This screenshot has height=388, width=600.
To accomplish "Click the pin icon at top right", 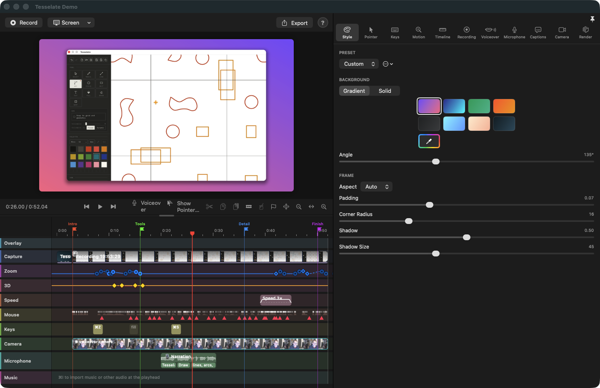I will (x=592, y=19).
